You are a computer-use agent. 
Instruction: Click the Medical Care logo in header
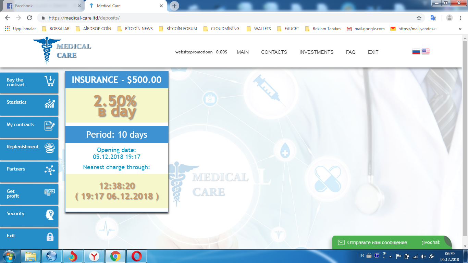pos(62,51)
